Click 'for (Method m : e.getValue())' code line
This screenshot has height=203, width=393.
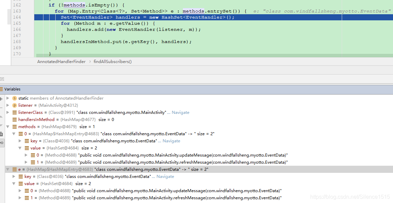108,23
